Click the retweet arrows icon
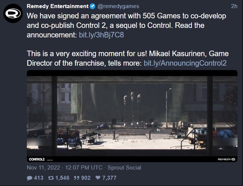 51,178
